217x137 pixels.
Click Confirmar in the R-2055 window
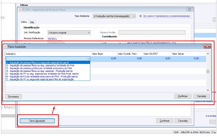[x=165, y=121]
